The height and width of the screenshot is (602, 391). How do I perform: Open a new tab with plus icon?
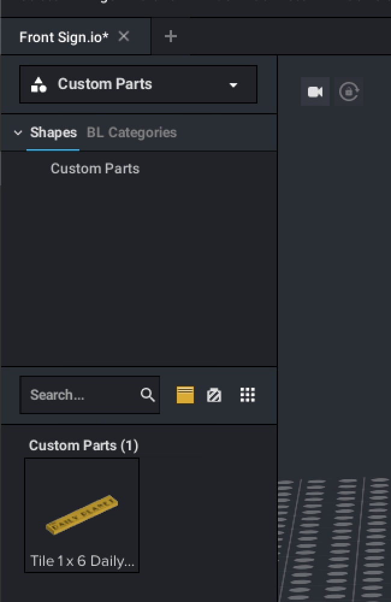tap(171, 37)
